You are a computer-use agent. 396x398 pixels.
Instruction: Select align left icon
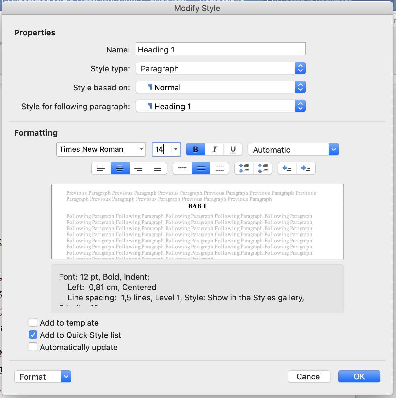pyautogui.click(x=101, y=168)
